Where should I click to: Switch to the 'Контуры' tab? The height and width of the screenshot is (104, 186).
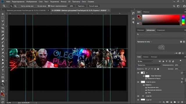tap(154, 57)
